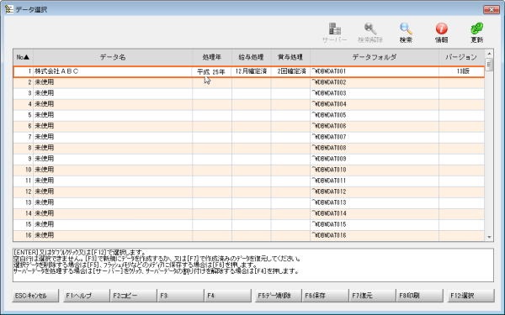Viewport: 505px width, 315px height.
Task: Select row 3 未使用
Action: pos(248,93)
